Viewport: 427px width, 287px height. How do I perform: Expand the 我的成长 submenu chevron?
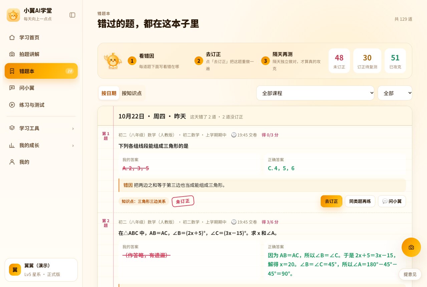(x=73, y=146)
